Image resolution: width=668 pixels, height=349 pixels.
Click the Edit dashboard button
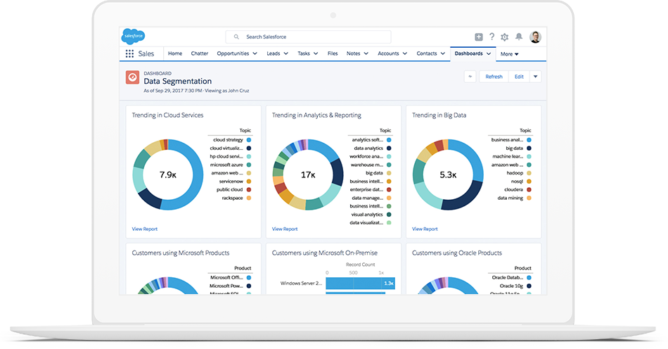(x=519, y=77)
